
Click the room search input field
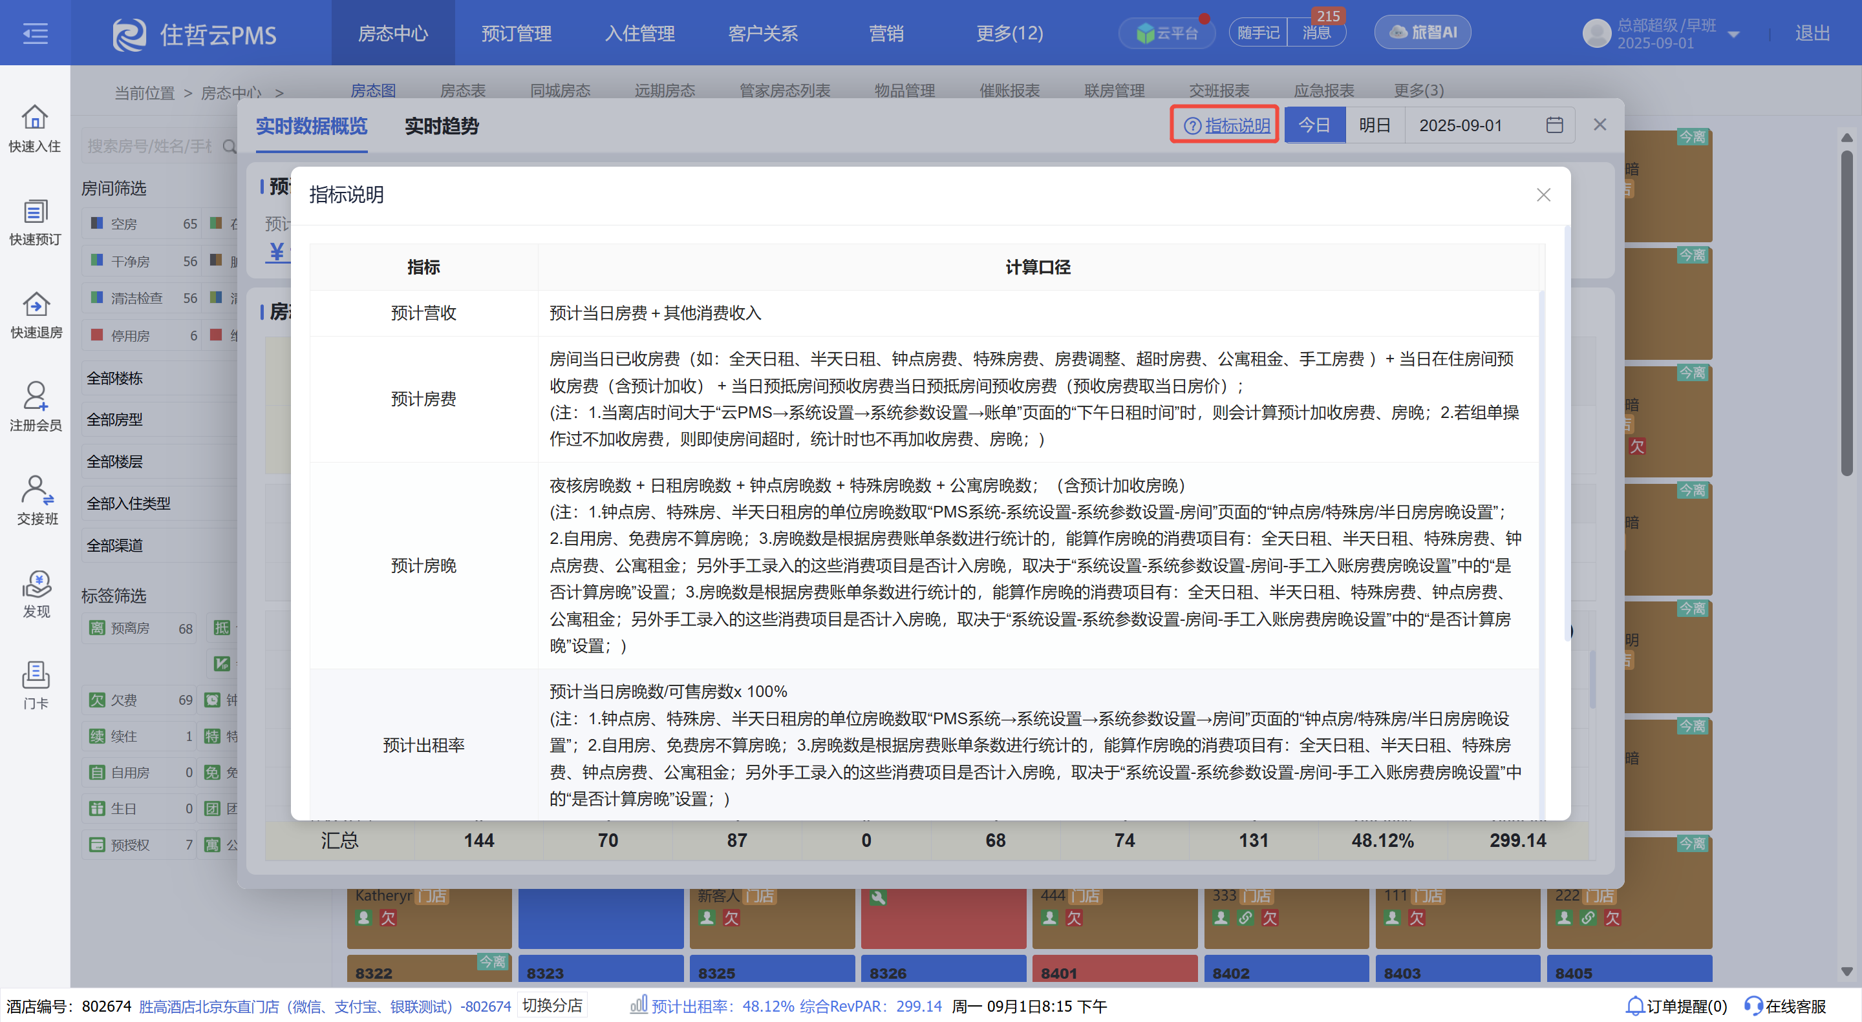(149, 147)
